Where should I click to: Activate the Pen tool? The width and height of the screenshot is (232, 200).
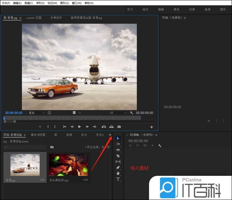point(118,168)
